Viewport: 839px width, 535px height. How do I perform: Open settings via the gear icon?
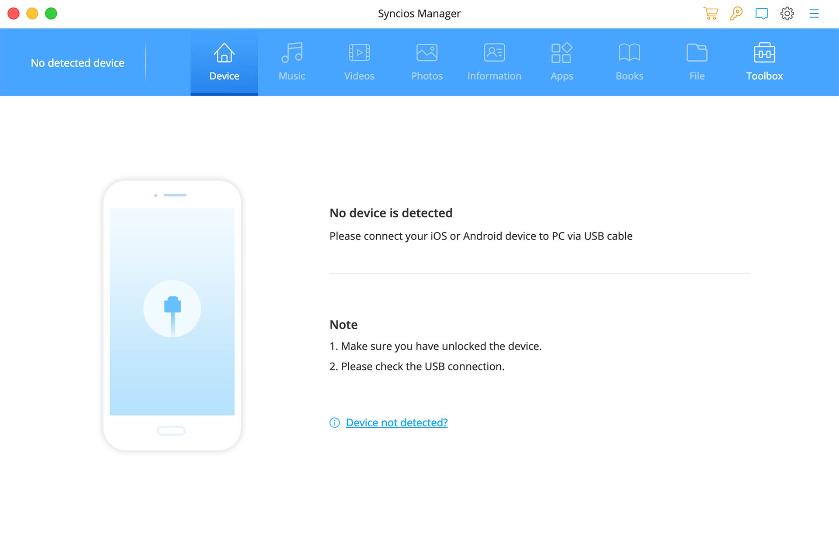coord(787,14)
